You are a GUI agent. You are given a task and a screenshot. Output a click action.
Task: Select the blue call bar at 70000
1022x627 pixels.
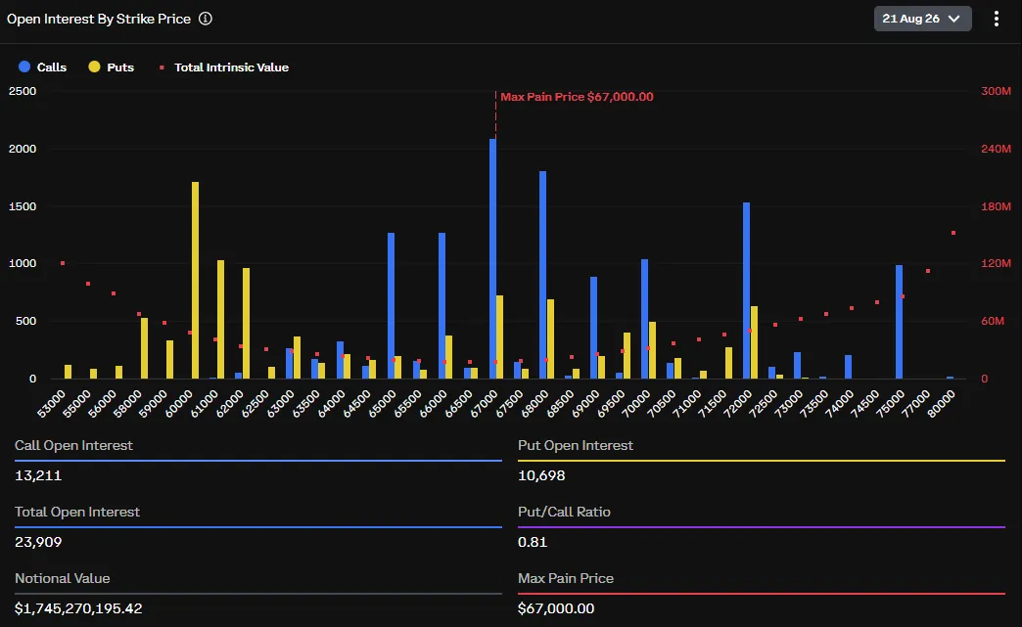[x=644, y=318]
